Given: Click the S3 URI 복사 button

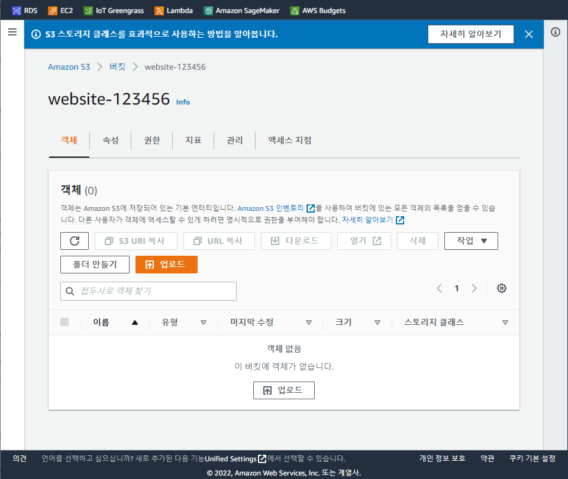Looking at the screenshot, I should click(136, 241).
